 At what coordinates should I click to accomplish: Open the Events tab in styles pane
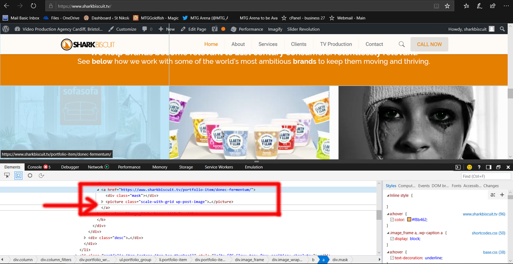[x=424, y=186]
